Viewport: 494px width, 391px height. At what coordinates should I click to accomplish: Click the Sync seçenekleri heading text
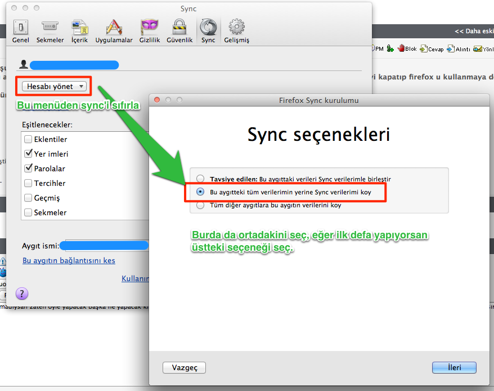[318, 135]
